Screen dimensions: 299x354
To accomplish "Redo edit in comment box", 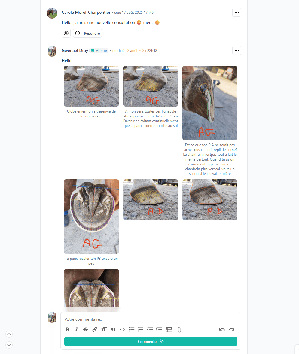I will [x=231, y=329].
